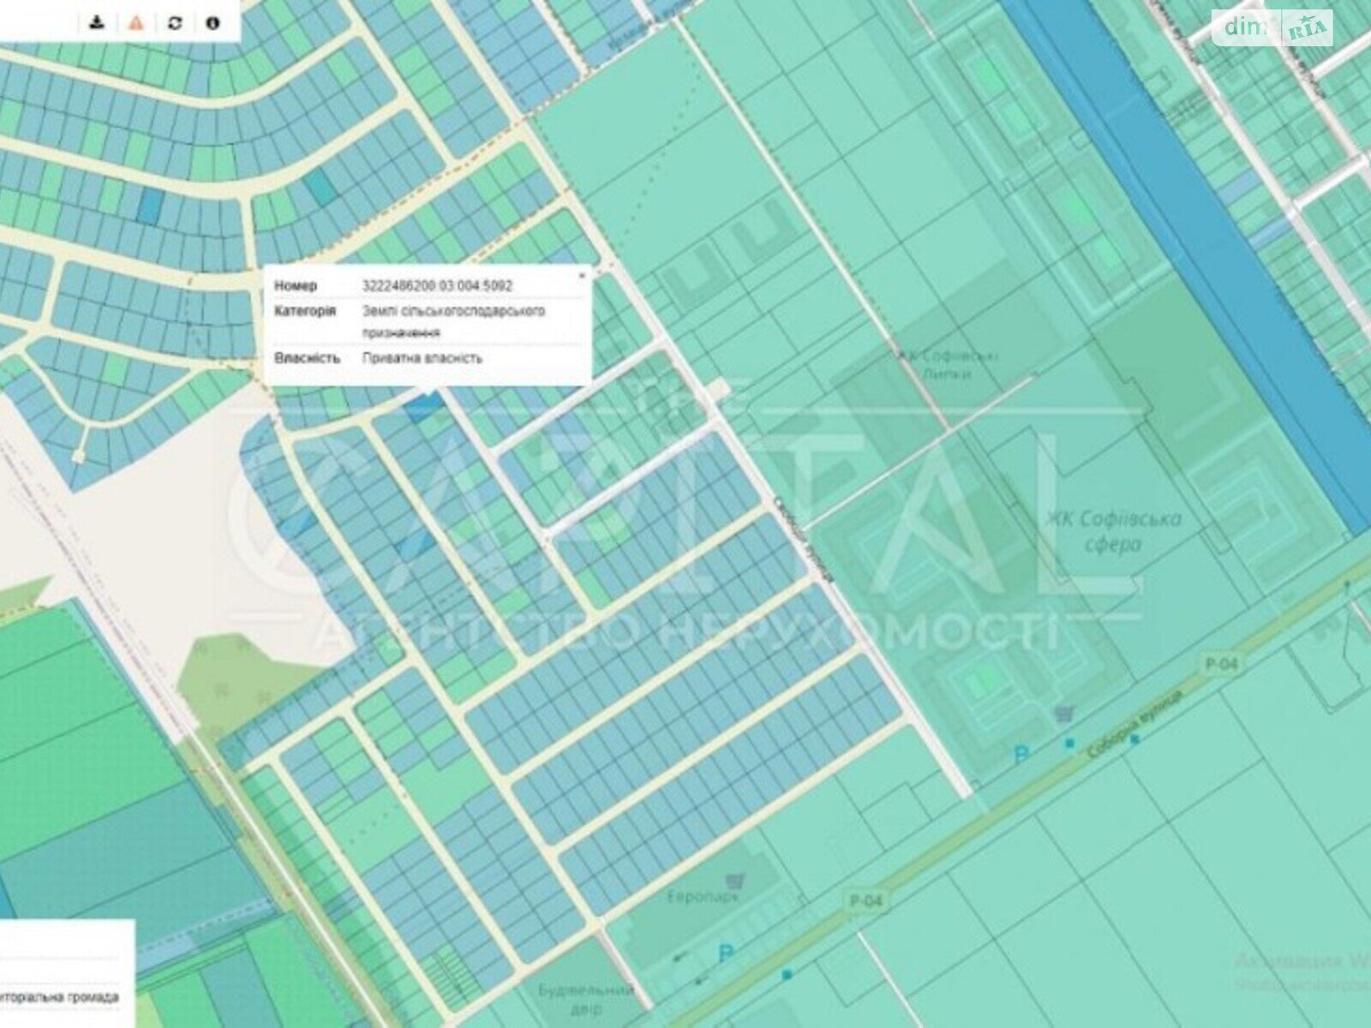Click the land category value text
1371x1028 pixels.
point(453,321)
